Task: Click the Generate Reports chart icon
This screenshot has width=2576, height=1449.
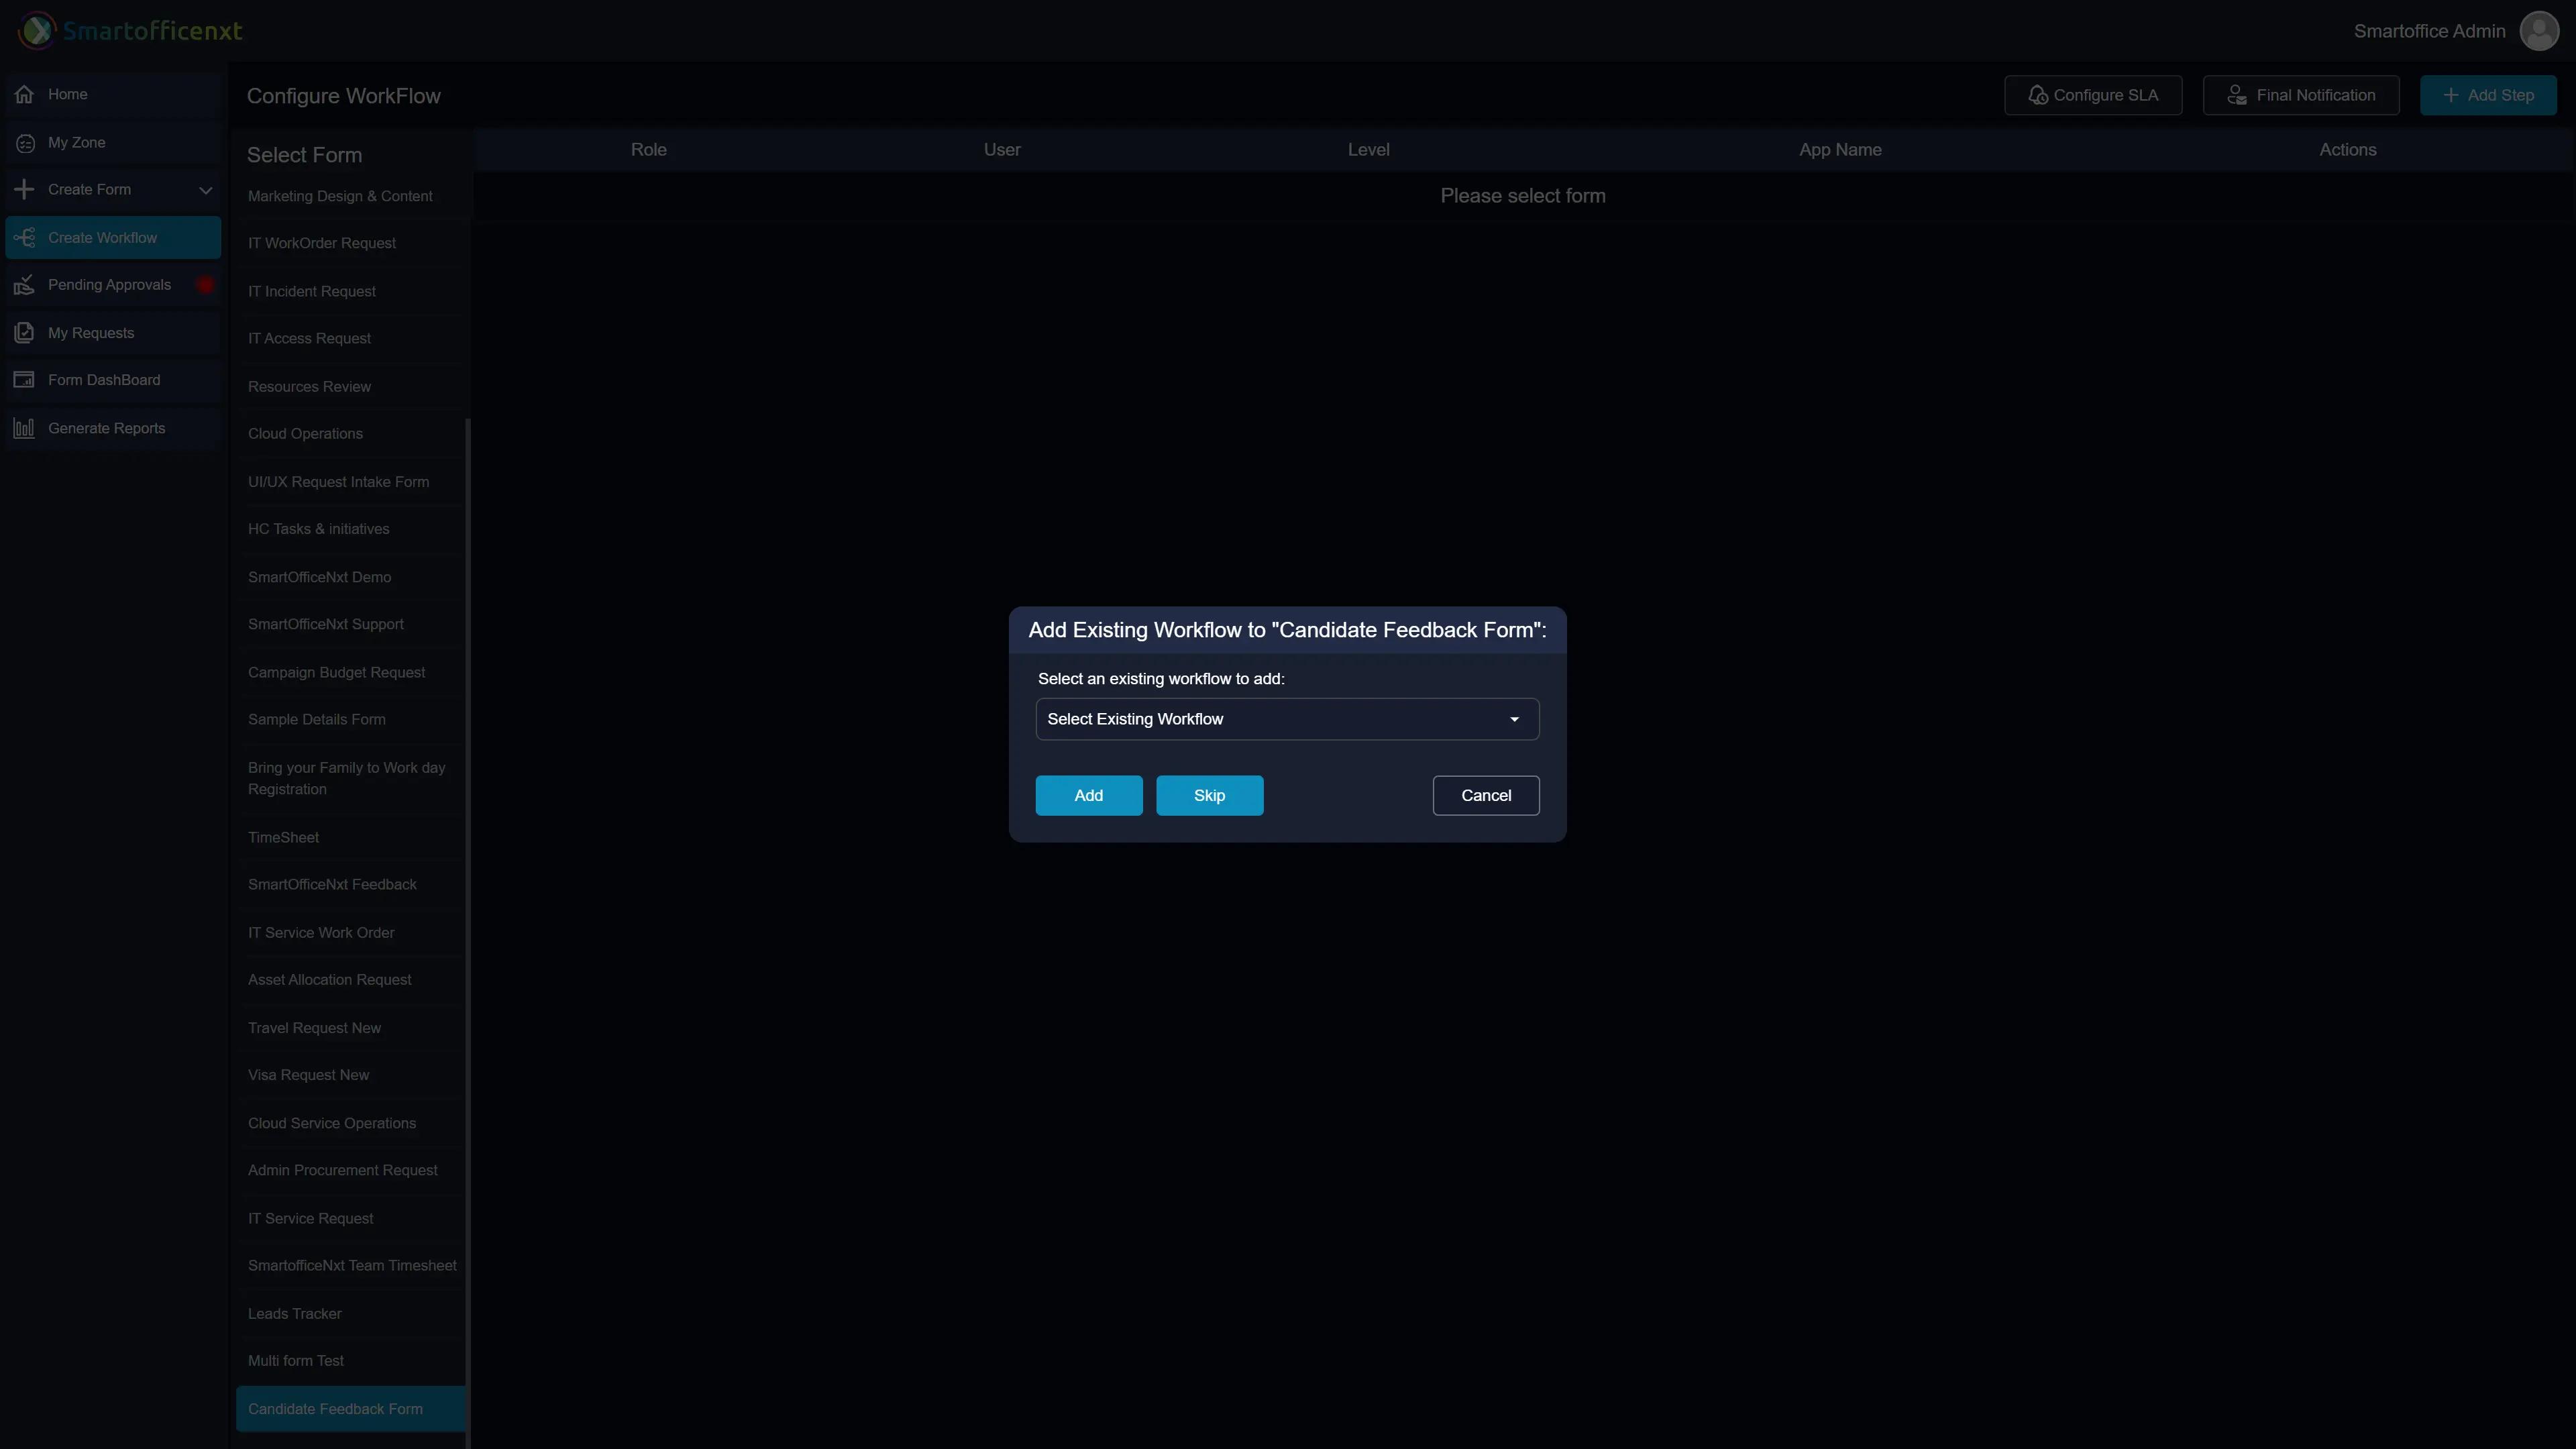Action: (25, 428)
